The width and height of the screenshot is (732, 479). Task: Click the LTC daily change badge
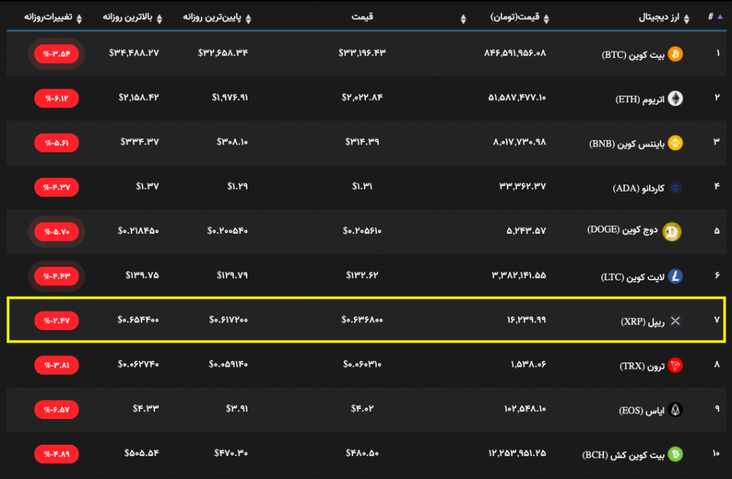(56, 277)
